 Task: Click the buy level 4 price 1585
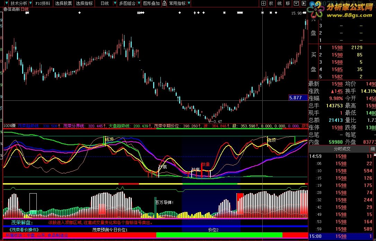tap(337, 70)
